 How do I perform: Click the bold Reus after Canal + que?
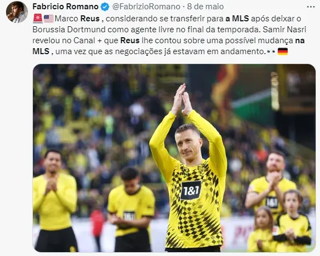pos(130,40)
